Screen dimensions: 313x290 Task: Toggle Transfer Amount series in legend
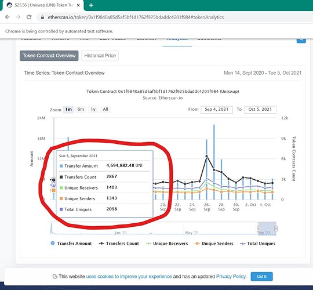tap(71, 244)
